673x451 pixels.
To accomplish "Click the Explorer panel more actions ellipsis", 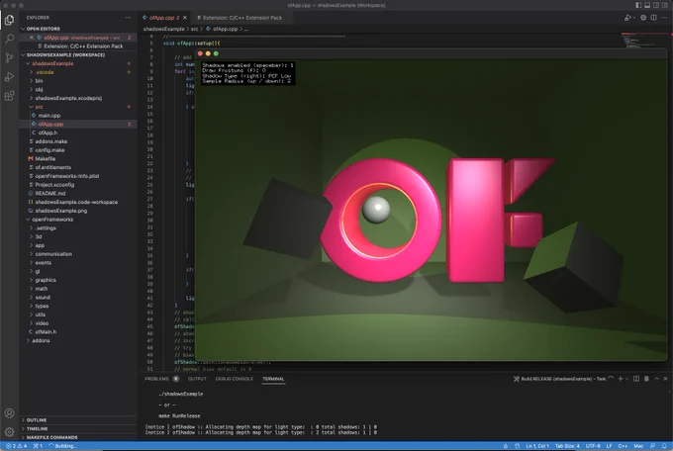I will pos(128,18).
